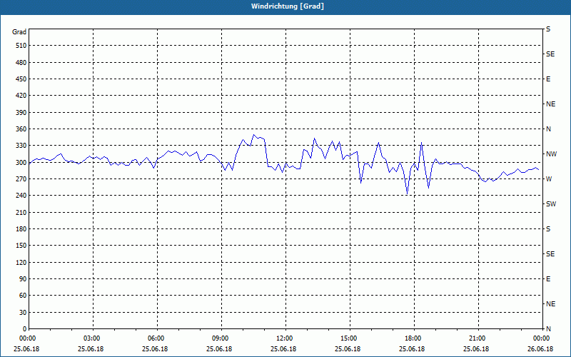
Task: Click the 00:00 label above 26.06.18
Action: point(541,338)
